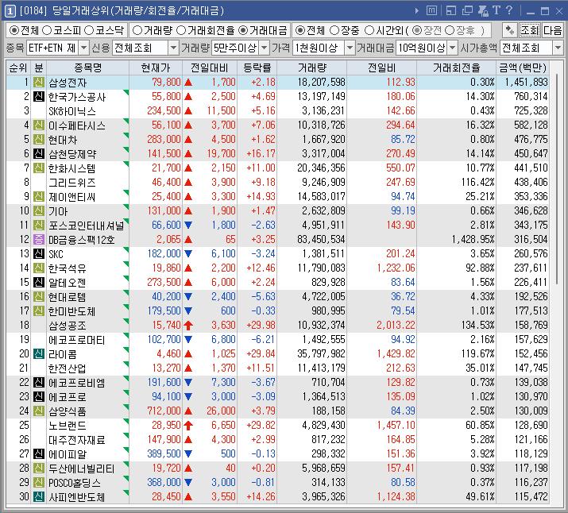The height and width of the screenshot is (513, 568).
Task: Click the upper-limit arrow icon for 노브랜드
Action: point(188,426)
